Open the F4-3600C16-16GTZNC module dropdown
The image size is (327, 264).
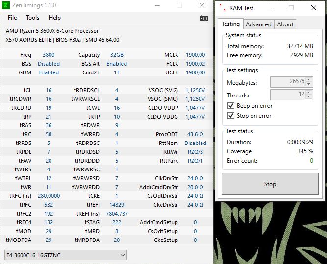[66, 255]
